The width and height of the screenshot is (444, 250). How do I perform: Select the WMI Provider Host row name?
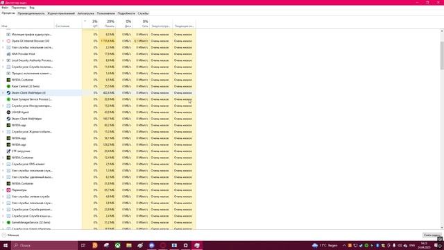tap(23, 54)
